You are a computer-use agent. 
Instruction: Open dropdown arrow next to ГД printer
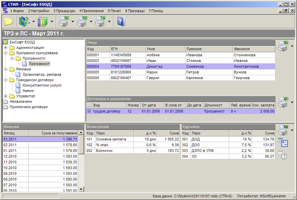coord(109,22)
